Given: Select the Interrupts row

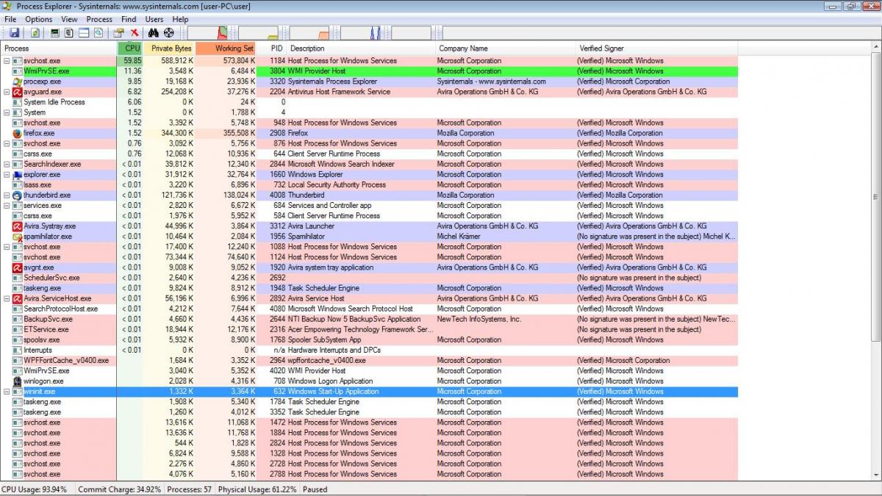Looking at the screenshot, I should point(369,351).
